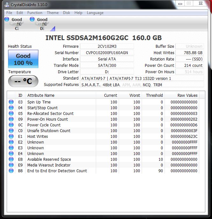
Task: Select the Spin Up Time attribute name
Action: 39,102
